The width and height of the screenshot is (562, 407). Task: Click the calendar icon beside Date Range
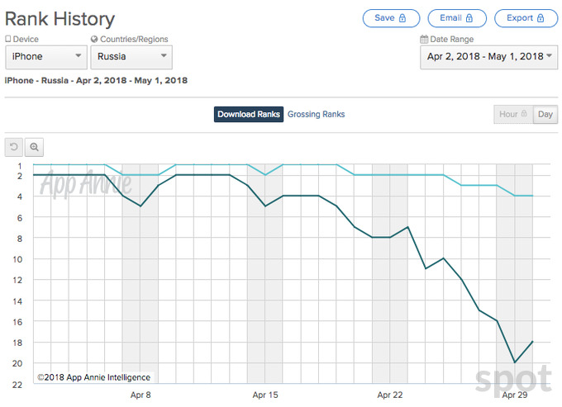tap(424, 40)
